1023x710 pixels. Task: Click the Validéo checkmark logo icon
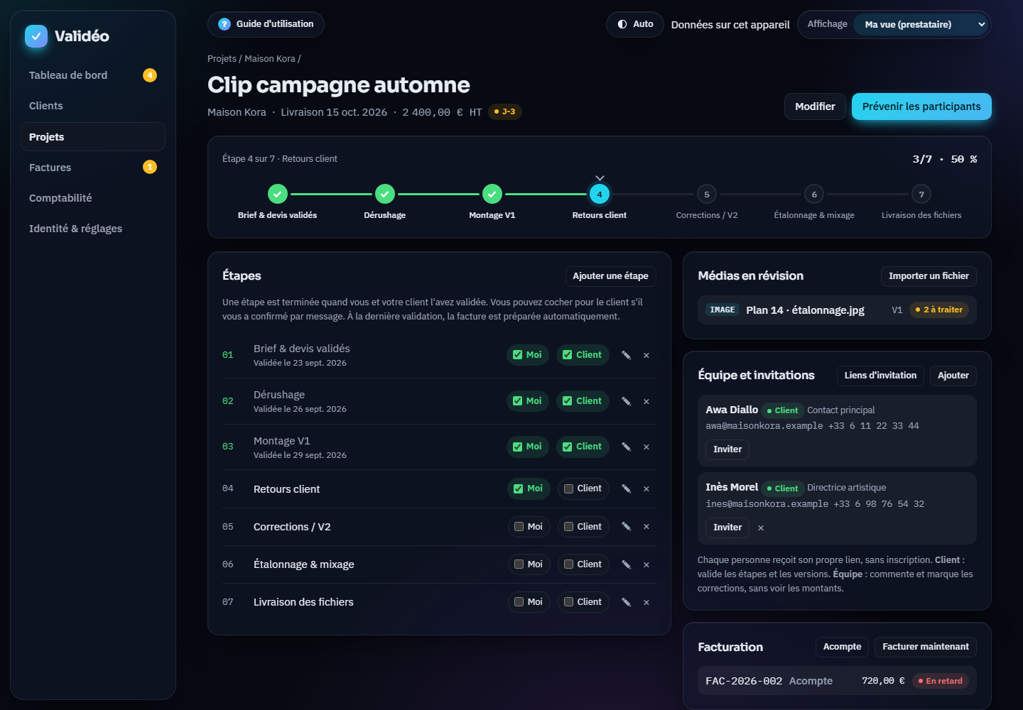click(36, 36)
